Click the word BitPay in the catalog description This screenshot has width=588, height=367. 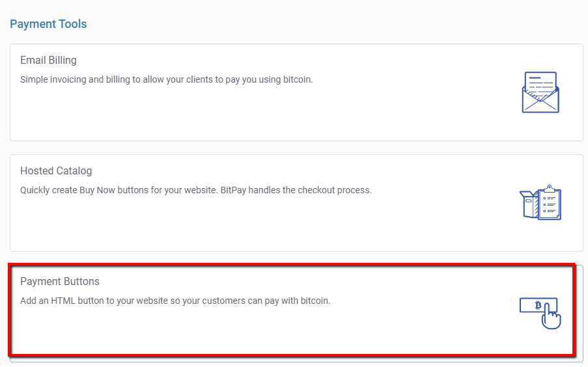point(233,190)
